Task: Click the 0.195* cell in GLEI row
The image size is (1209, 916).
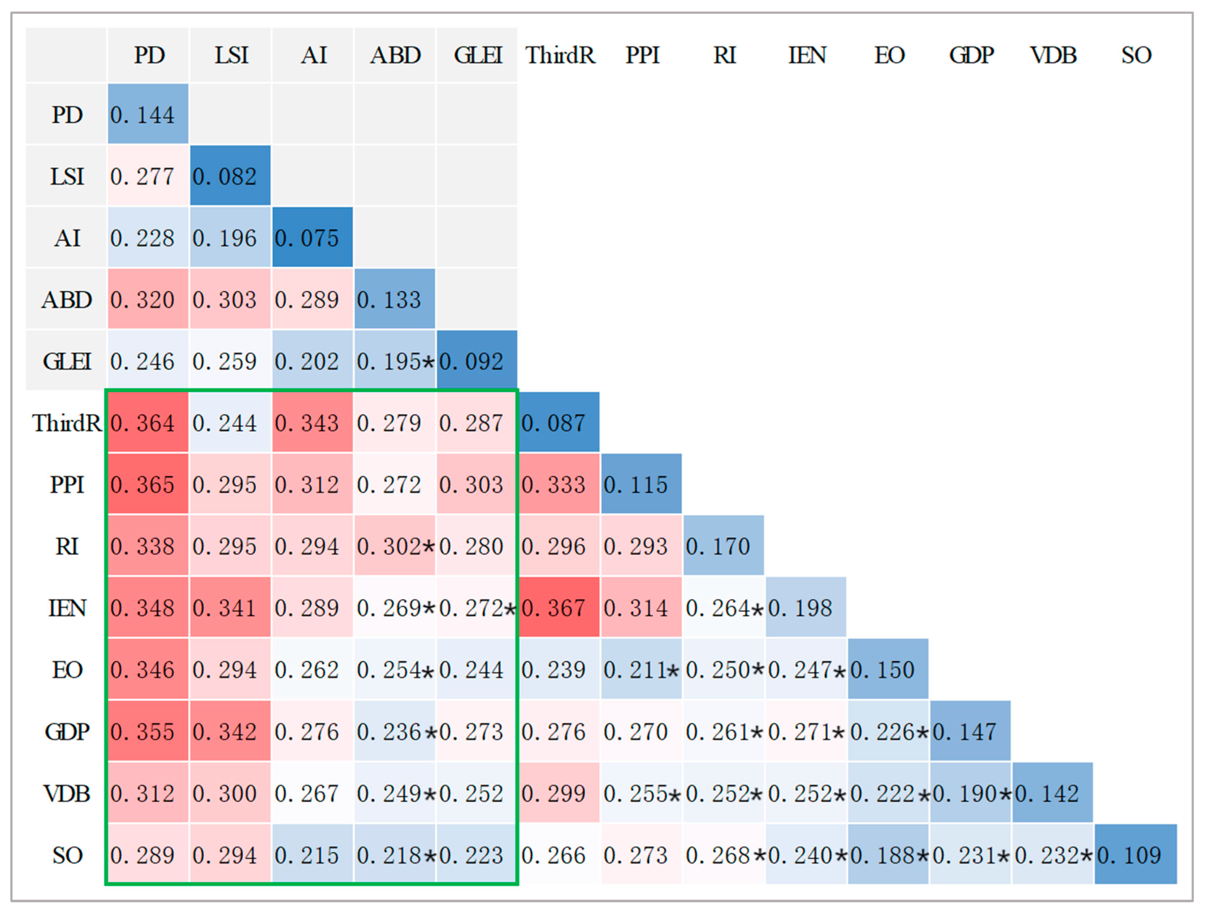Action: (x=395, y=361)
